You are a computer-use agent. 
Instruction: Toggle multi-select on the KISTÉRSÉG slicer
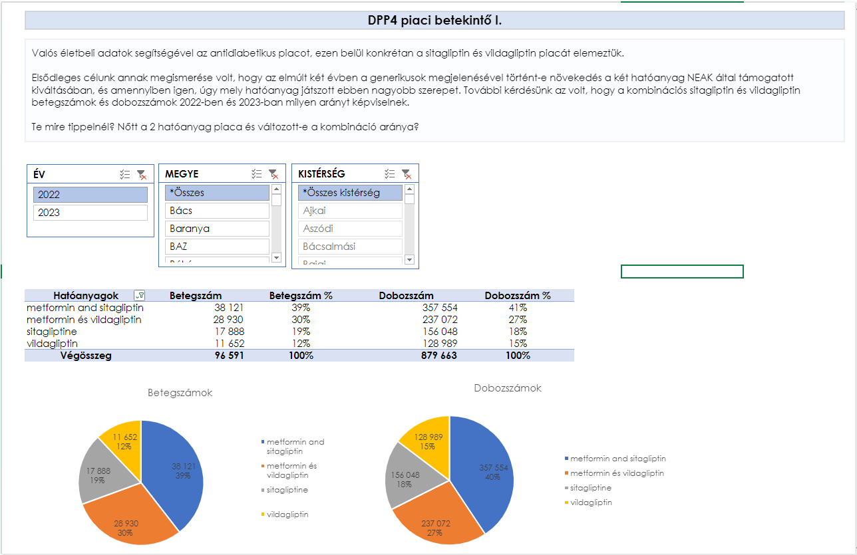(390, 174)
